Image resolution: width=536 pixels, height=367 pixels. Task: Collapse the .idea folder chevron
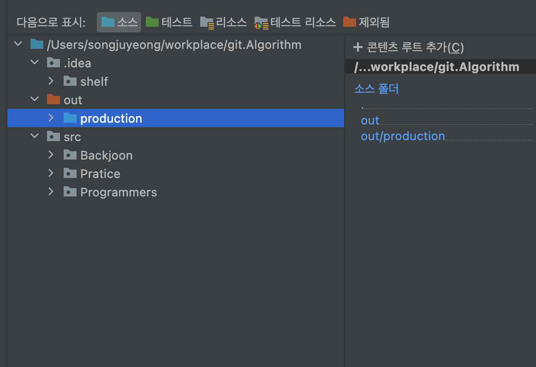[x=35, y=62]
